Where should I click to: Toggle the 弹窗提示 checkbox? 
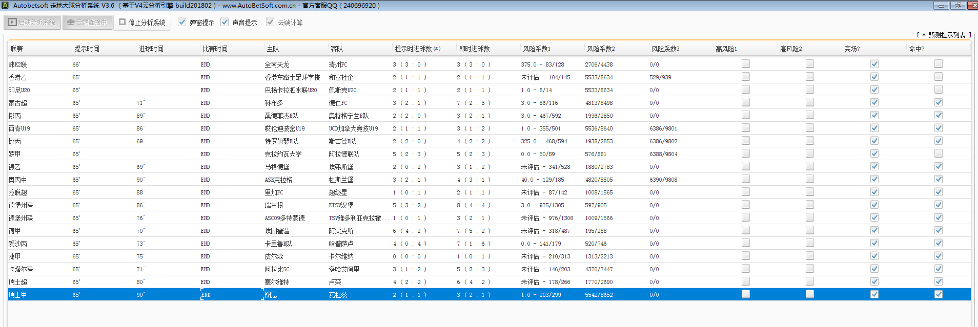click(182, 23)
